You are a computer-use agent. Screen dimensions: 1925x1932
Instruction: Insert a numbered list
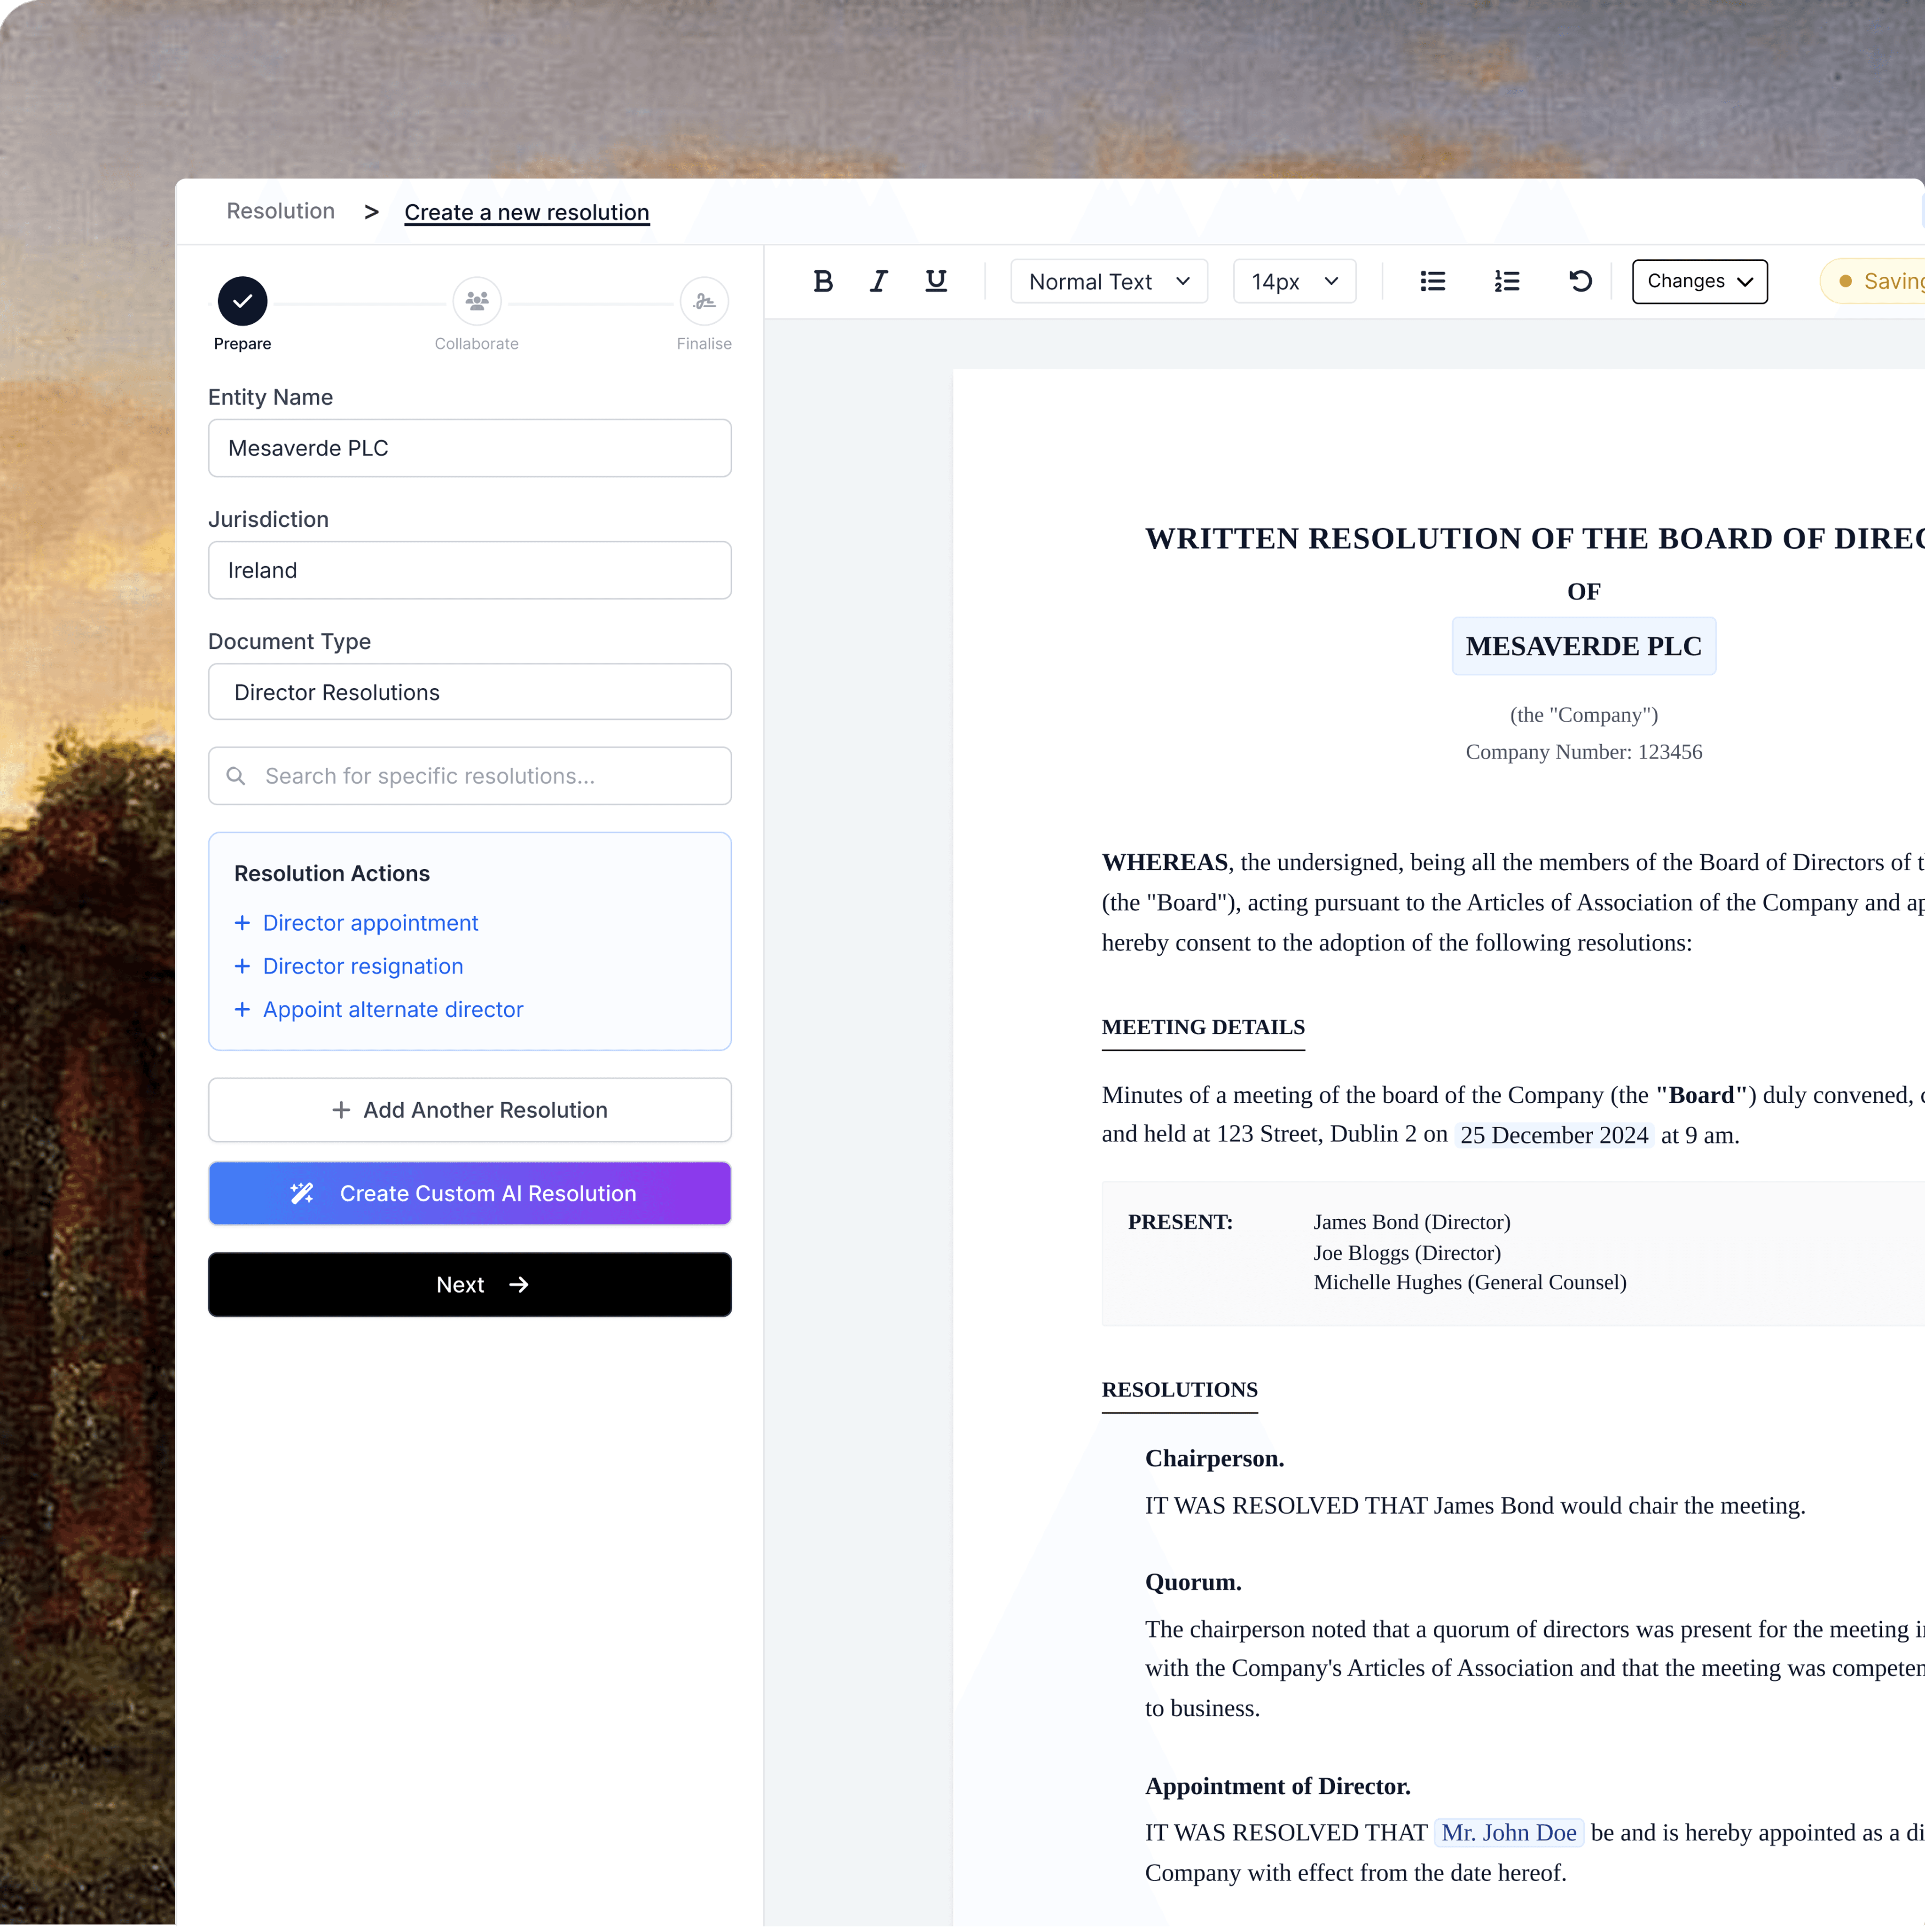tap(1507, 281)
